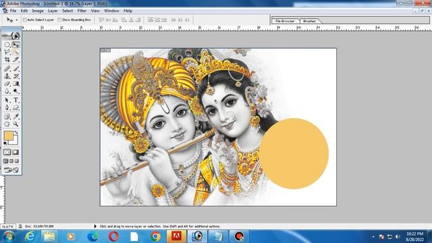This screenshot has height=243, width=432.
Task: Open the Windows Start menu
Action: tap(9, 236)
